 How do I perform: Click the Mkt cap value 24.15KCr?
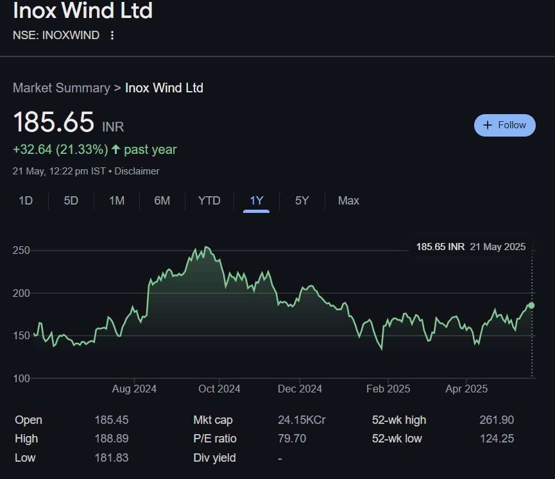302,420
